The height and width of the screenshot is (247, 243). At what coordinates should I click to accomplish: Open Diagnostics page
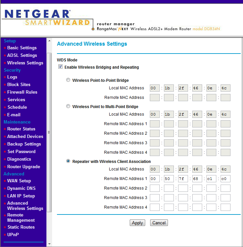[x=19, y=159]
